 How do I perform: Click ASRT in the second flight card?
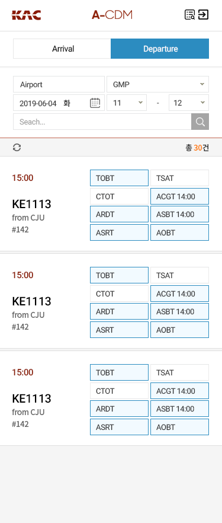coord(119,330)
